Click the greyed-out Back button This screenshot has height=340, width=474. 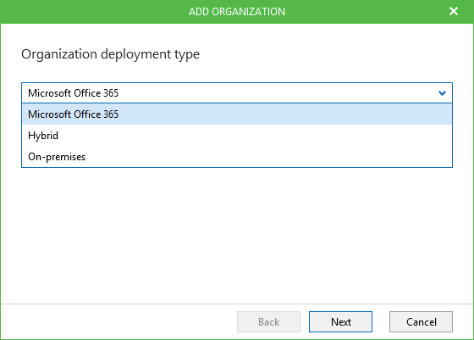click(268, 321)
